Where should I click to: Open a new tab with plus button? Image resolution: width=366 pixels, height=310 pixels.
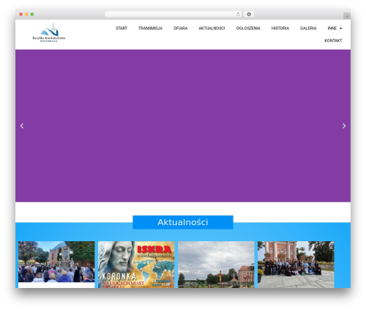point(347,16)
